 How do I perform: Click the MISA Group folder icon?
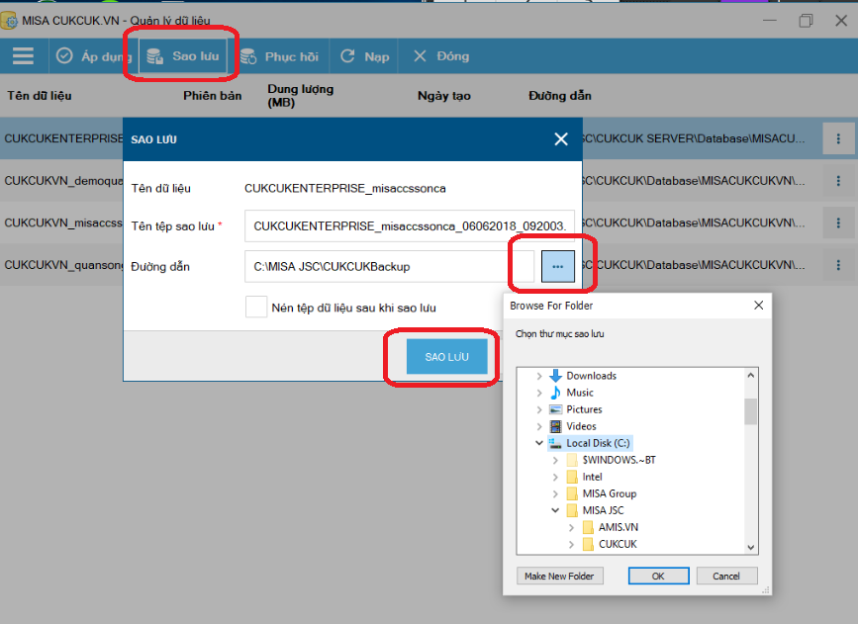click(572, 493)
